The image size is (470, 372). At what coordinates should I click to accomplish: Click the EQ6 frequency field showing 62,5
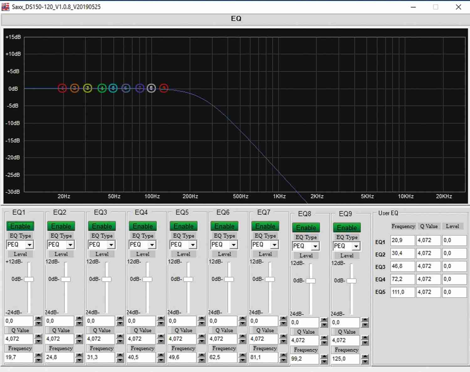pyautogui.click(x=223, y=357)
